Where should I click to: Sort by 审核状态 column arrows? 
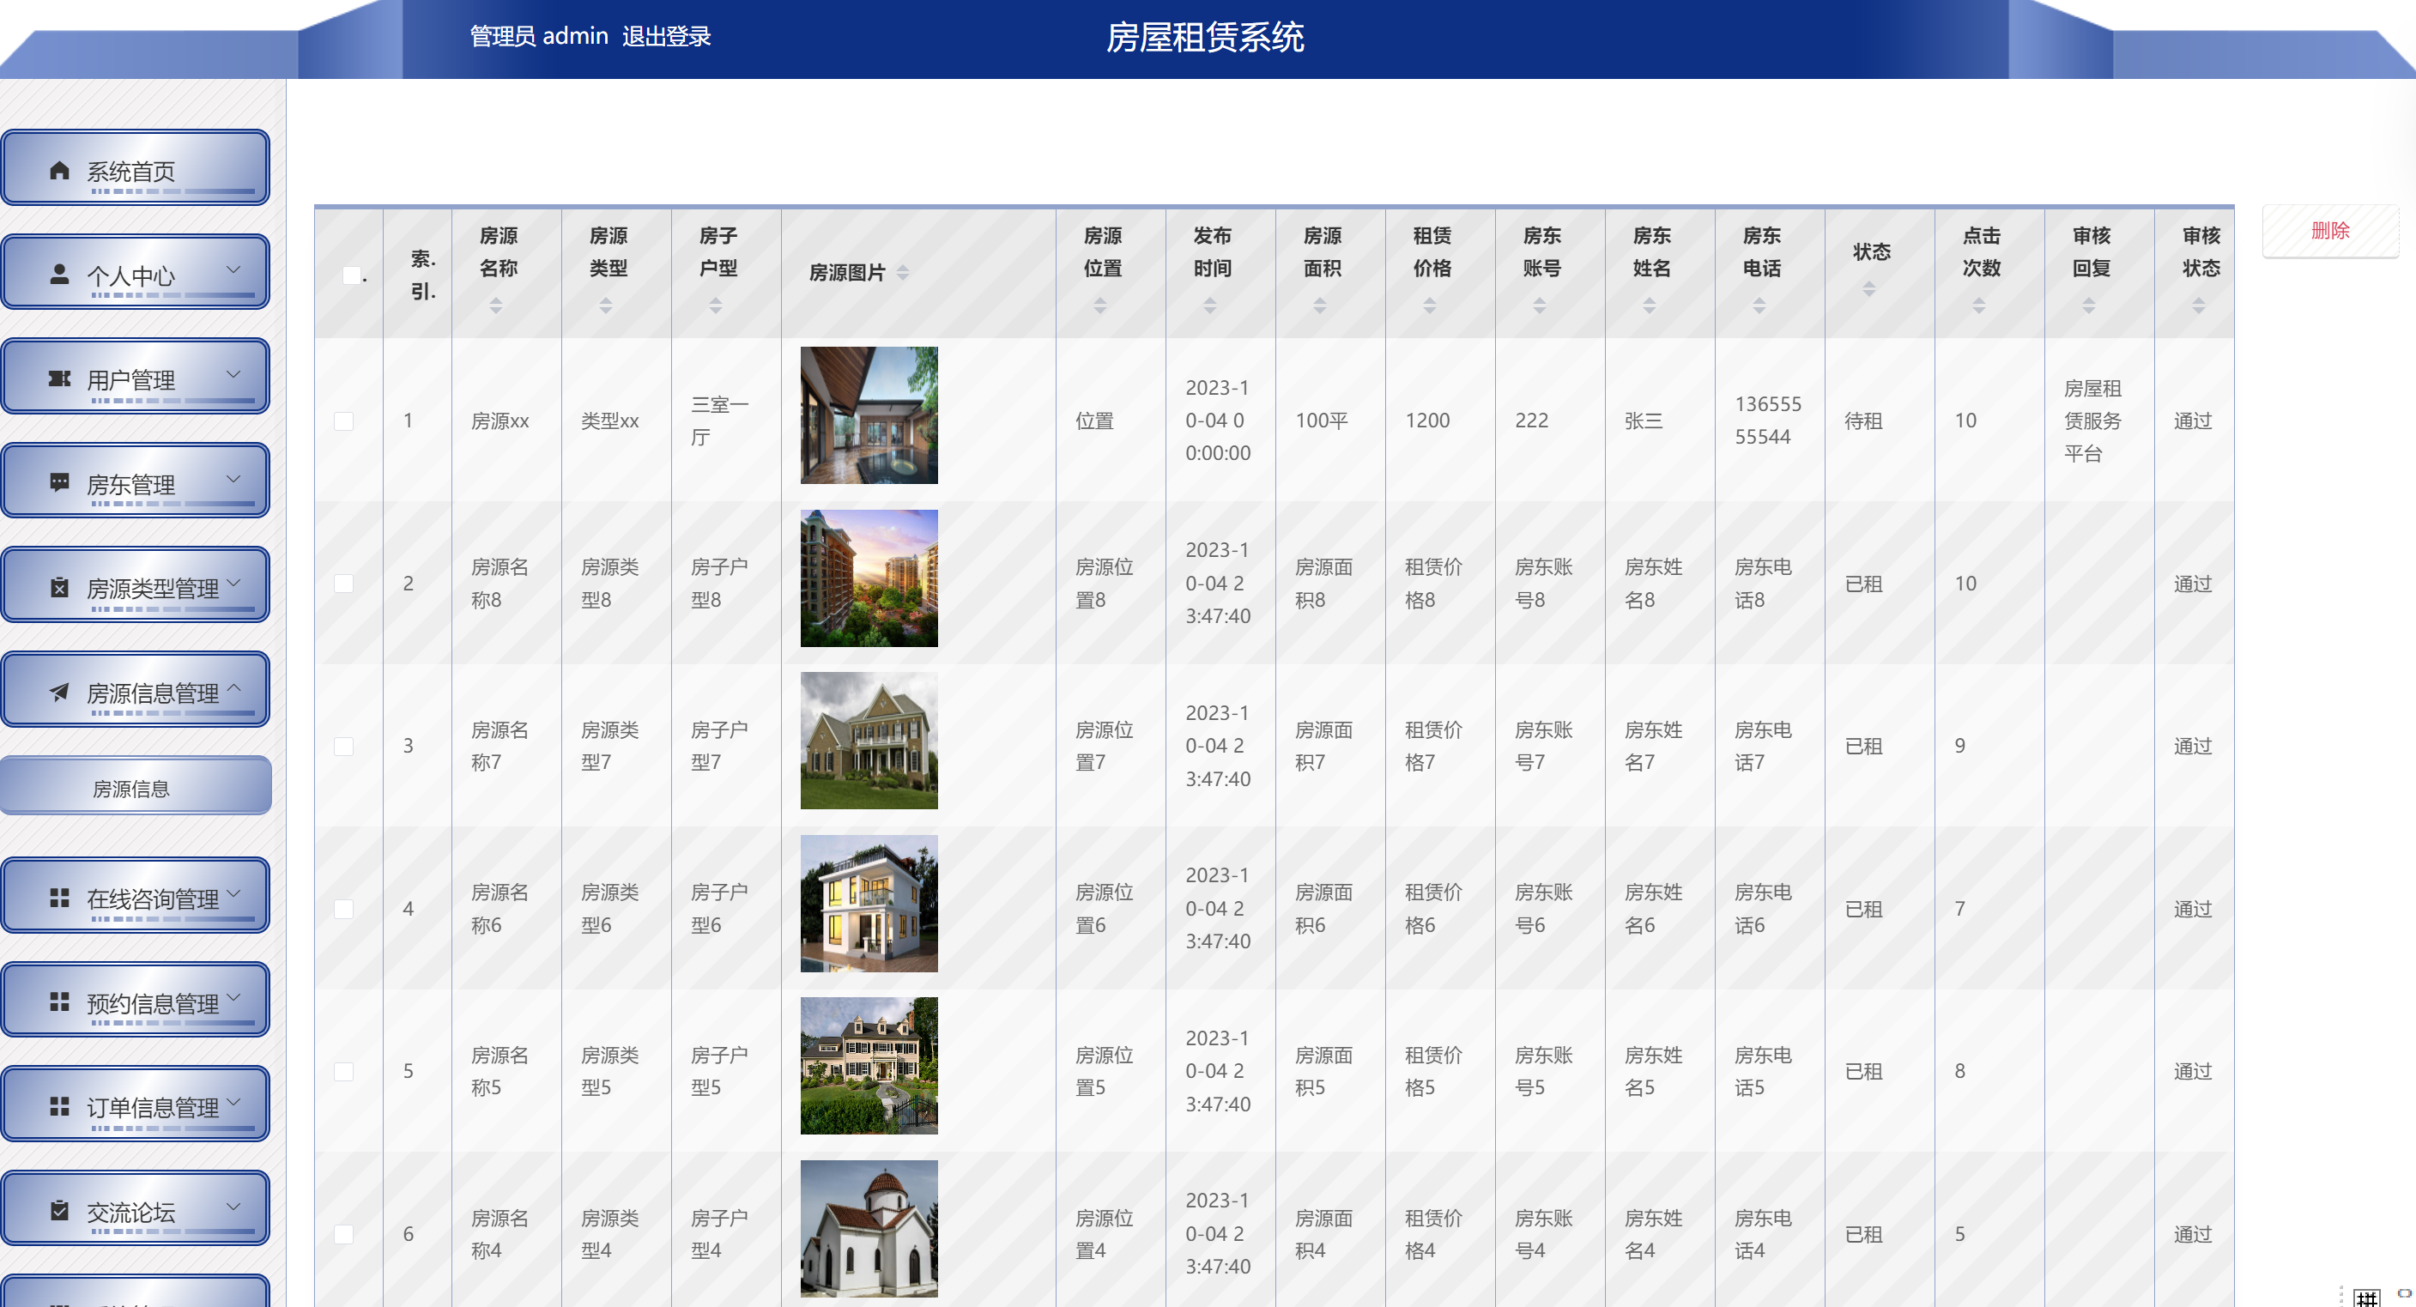point(2198,306)
